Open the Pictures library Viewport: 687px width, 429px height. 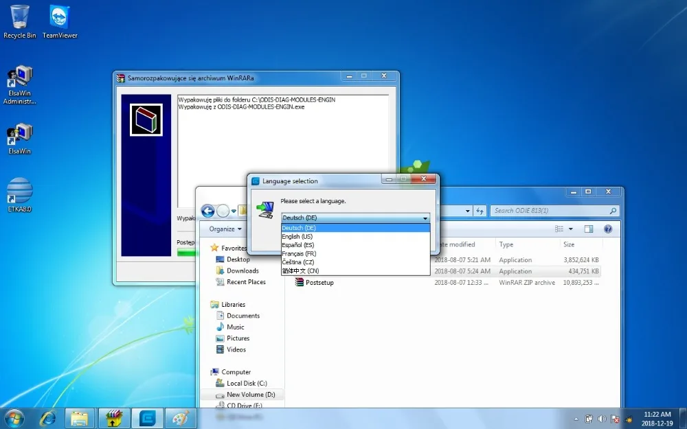(238, 338)
